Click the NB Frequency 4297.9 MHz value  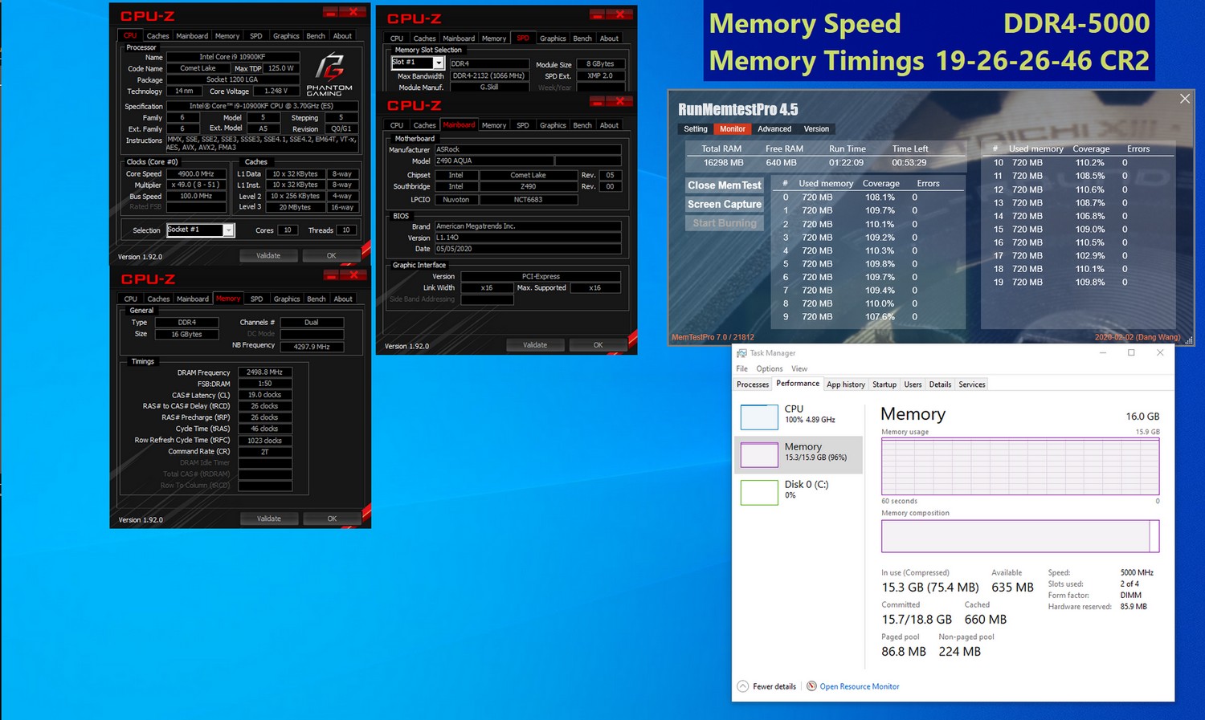(x=312, y=347)
